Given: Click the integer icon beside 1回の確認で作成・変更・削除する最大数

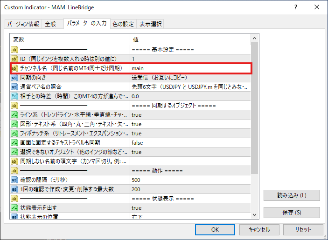Looking at the screenshot, I should (x=14, y=189).
